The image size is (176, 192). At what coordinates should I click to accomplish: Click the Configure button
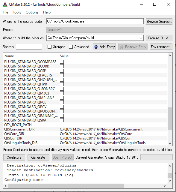[x=14, y=157]
